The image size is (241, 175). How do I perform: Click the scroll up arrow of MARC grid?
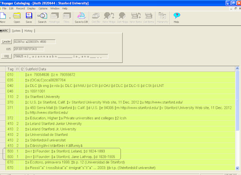click(x=237, y=68)
